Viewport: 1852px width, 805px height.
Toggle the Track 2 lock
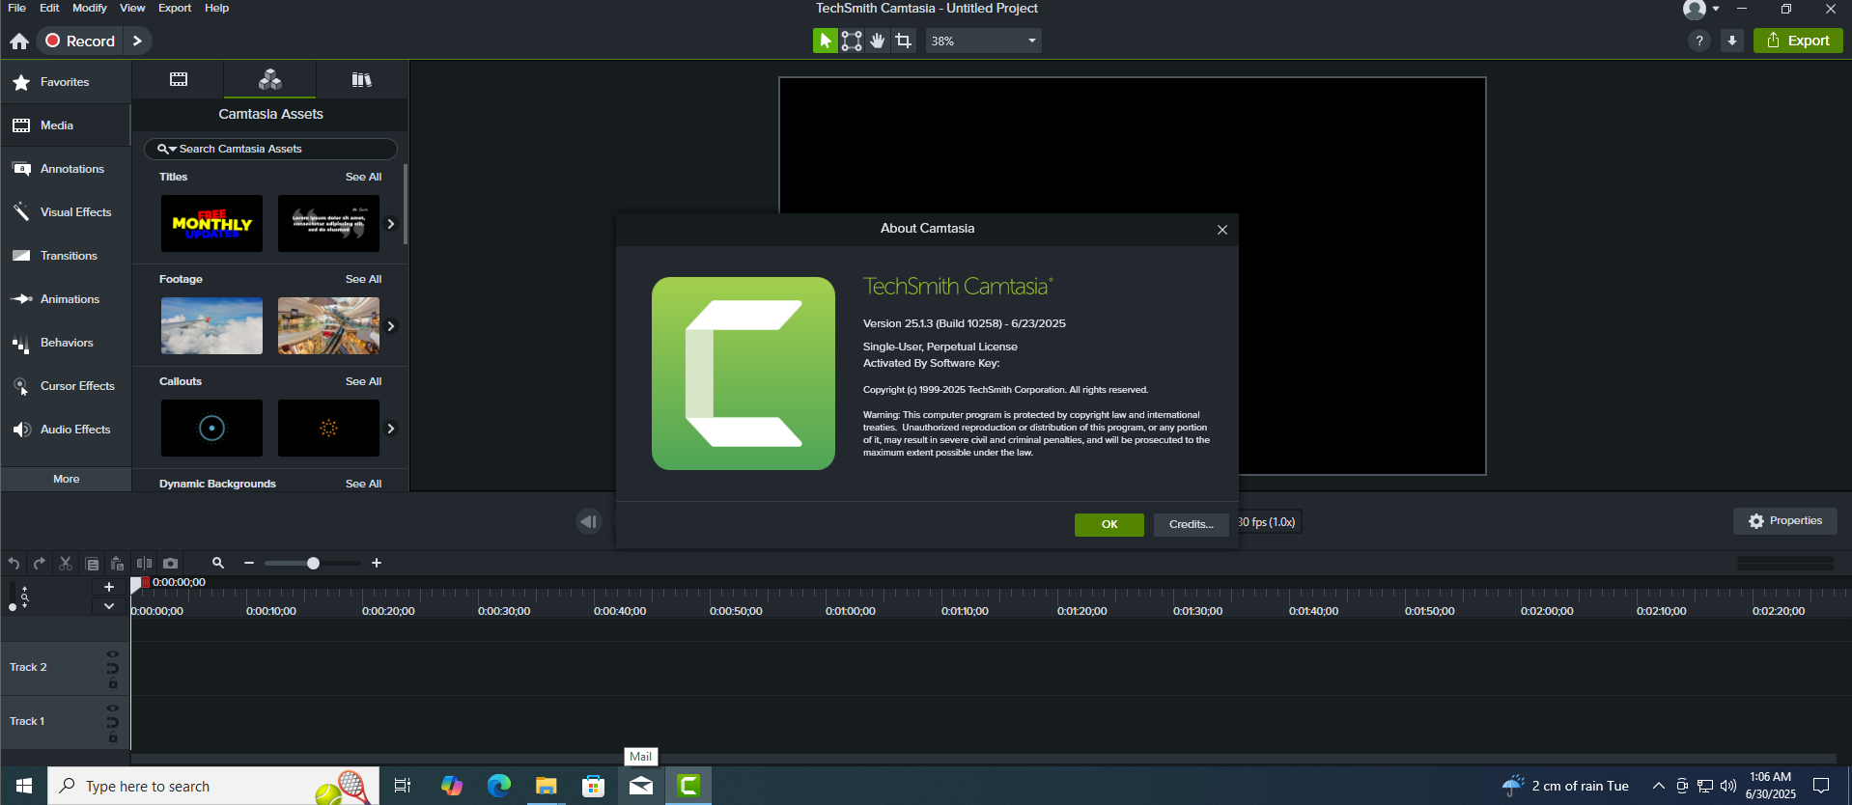[x=113, y=683]
